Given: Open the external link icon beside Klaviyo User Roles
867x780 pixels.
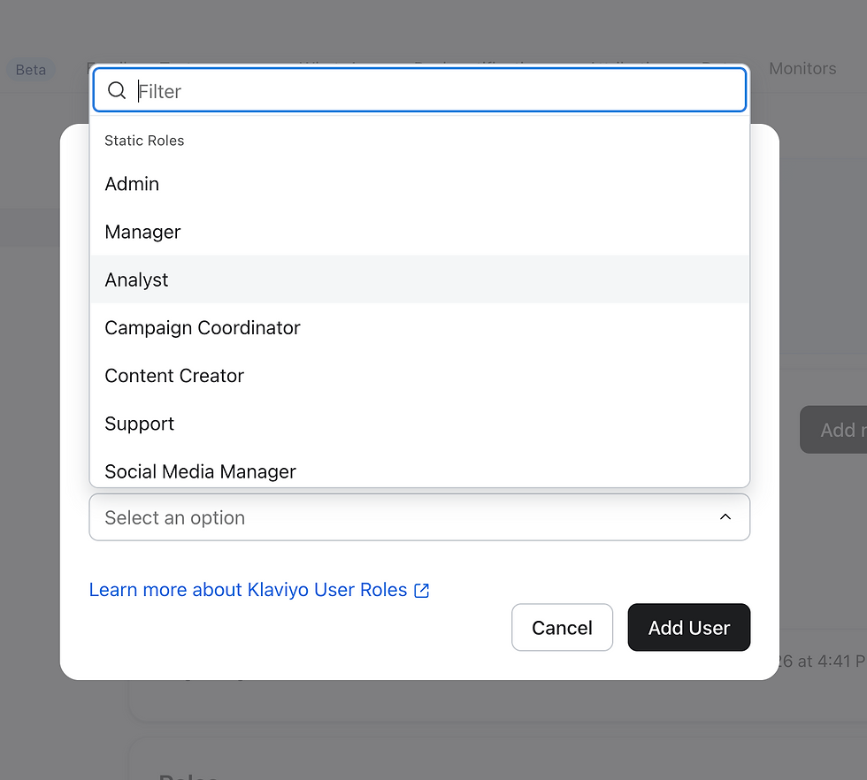Looking at the screenshot, I should point(422,591).
